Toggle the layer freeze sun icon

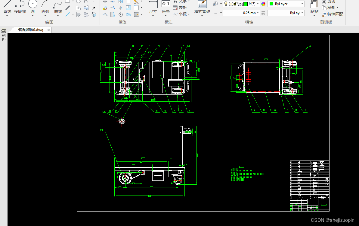click(231, 4)
